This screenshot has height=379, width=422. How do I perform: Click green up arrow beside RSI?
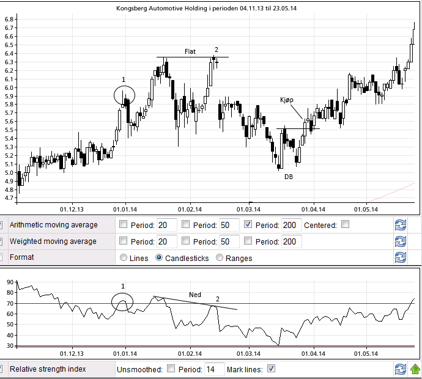(415, 369)
